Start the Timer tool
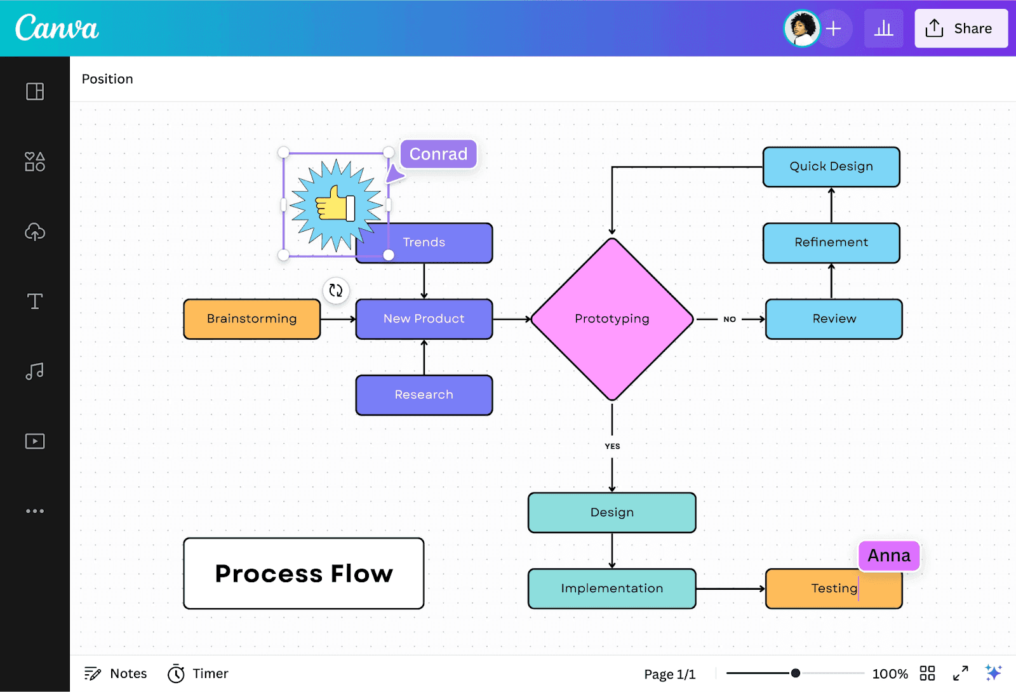The width and height of the screenshot is (1016, 692). coord(197,673)
